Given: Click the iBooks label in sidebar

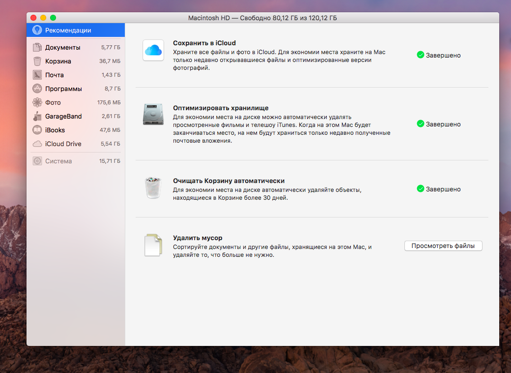Looking at the screenshot, I should [55, 130].
